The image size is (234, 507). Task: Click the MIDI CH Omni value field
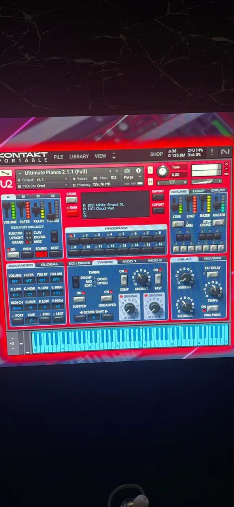pyautogui.click(x=17, y=308)
